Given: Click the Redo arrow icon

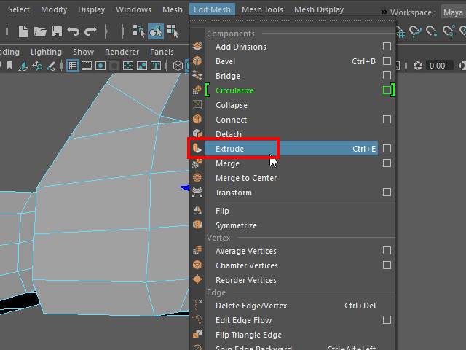Looking at the screenshot, I should pyautogui.click(x=90, y=31).
